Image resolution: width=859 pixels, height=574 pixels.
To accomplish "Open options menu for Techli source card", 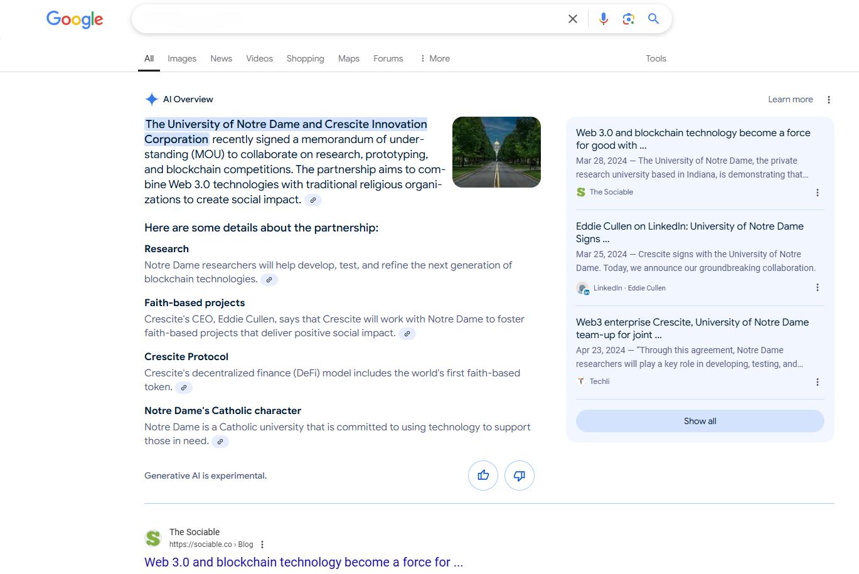I will tap(817, 382).
